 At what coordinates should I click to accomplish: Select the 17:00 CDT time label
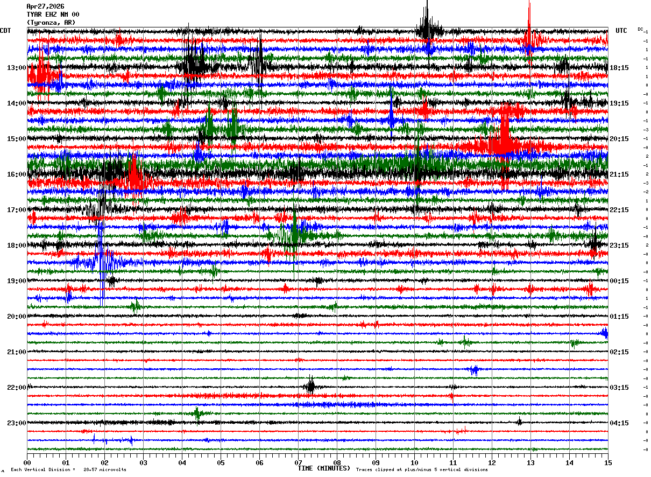point(17,210)
